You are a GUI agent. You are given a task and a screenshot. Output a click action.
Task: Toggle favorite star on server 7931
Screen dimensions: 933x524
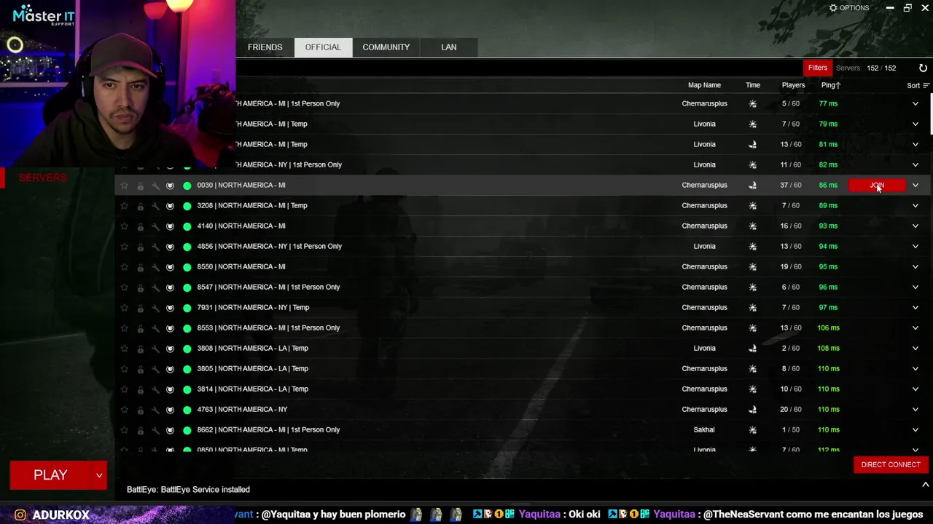click(125, 308)
